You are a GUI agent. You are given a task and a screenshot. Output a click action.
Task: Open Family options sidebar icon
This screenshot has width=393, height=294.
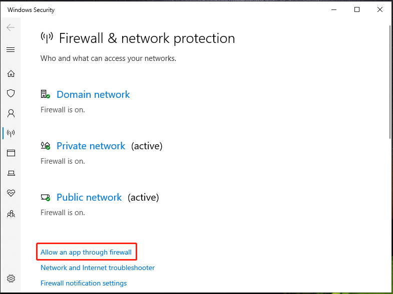(x=11, y=214)
